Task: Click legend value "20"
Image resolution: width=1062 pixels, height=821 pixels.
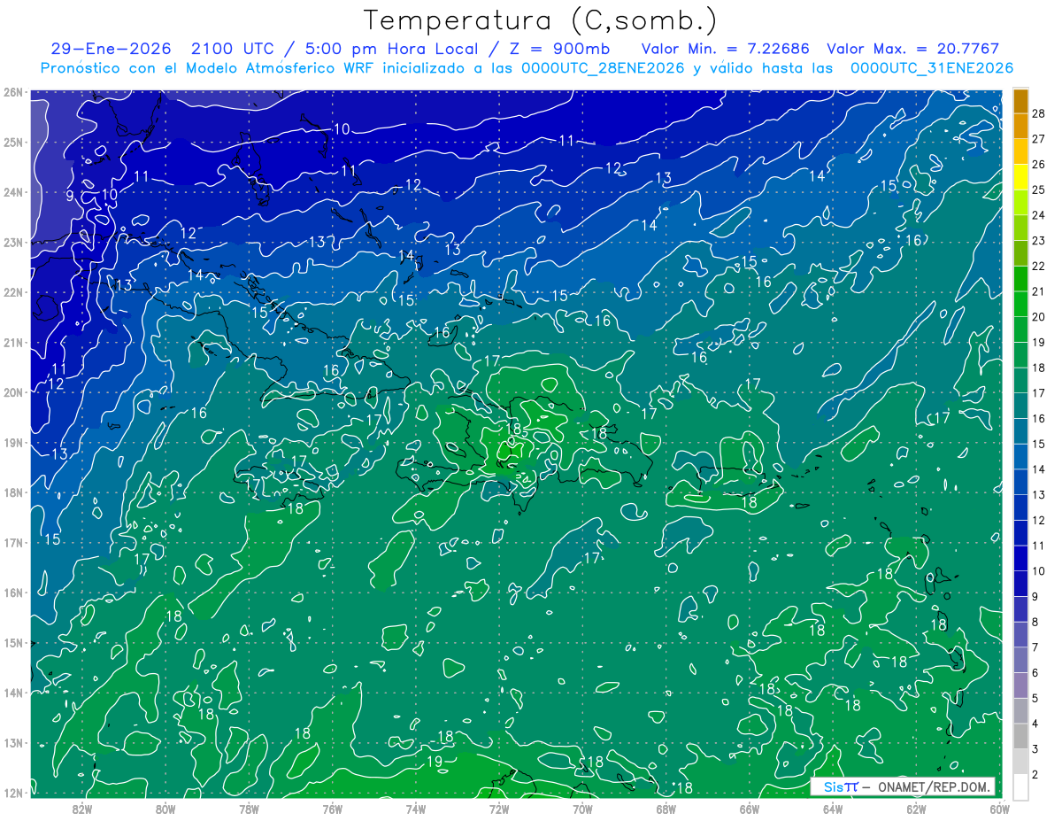Action: click(1038, 317)
